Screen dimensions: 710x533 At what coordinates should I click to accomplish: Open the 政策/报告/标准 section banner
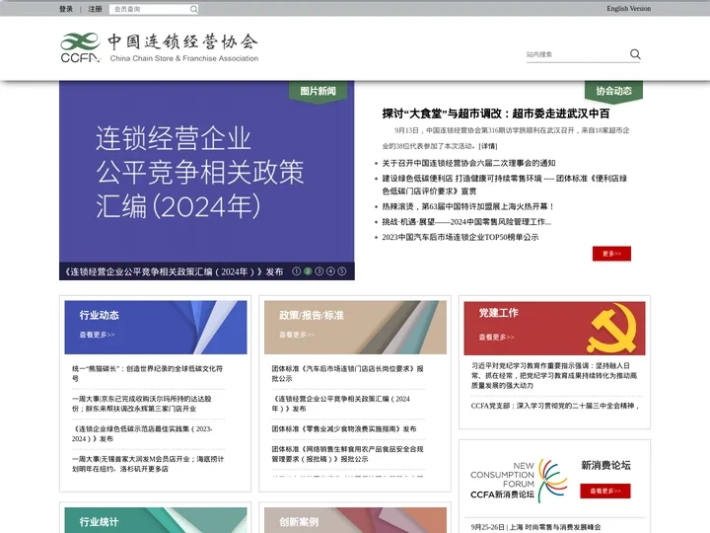[x=355, y=328]
